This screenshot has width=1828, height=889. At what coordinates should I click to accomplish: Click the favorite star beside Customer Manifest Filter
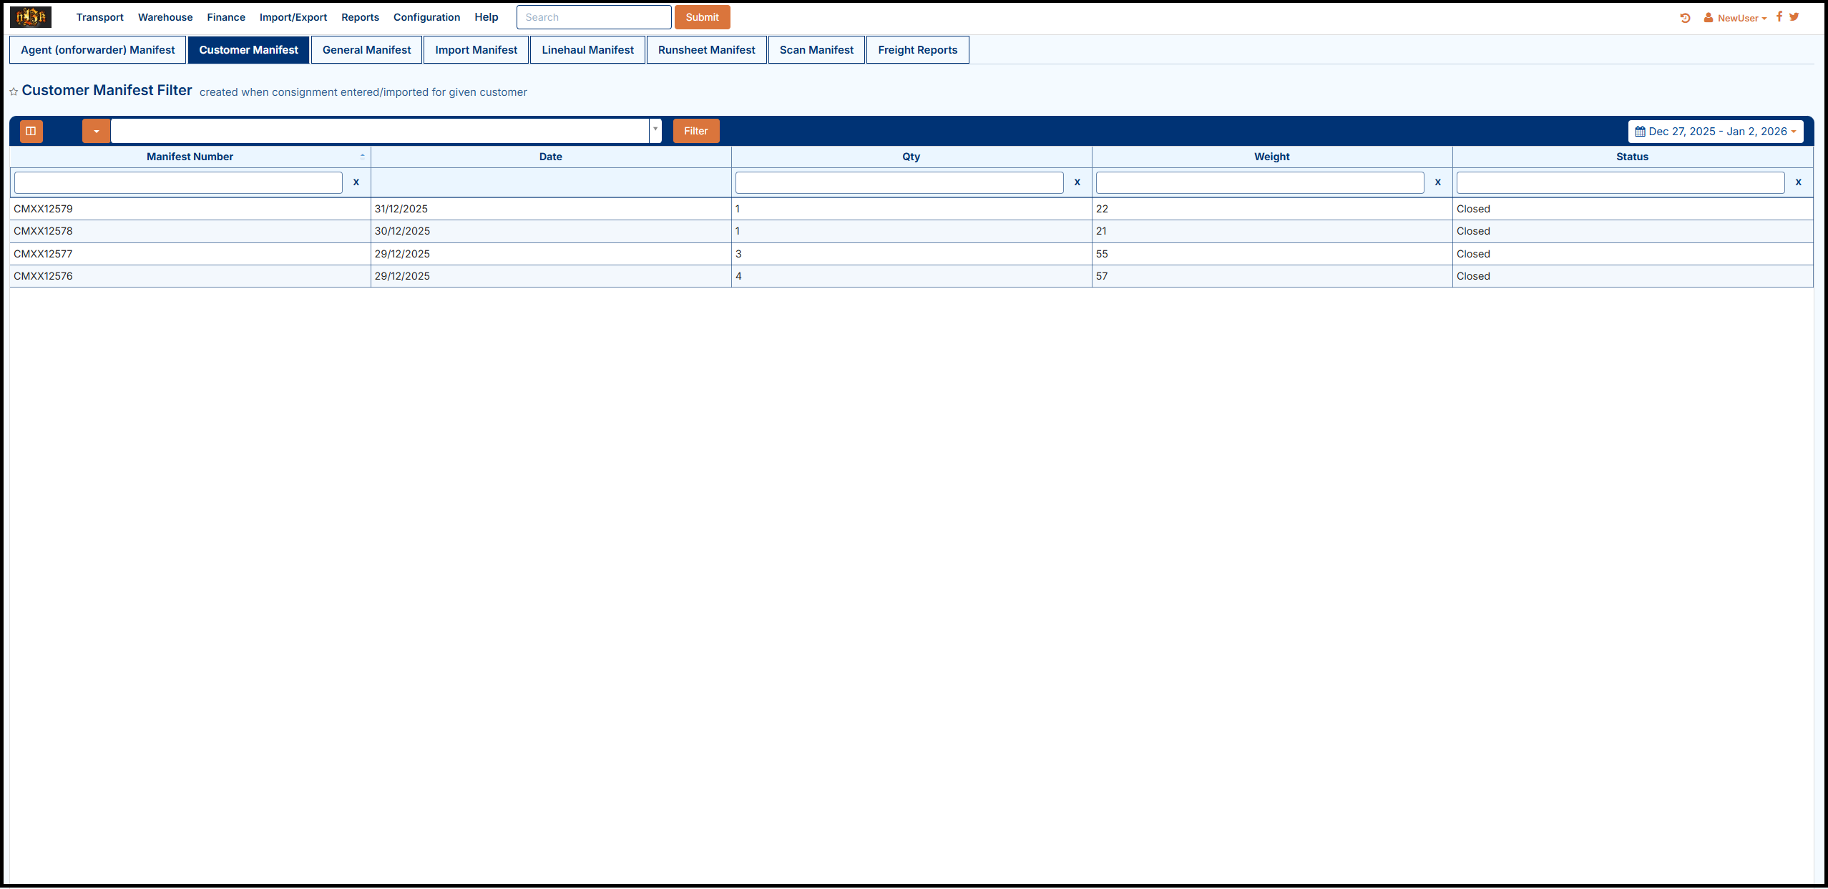(14, 92)
